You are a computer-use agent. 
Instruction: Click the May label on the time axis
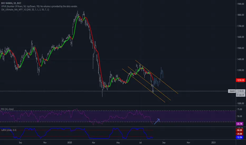pos(118,142)
